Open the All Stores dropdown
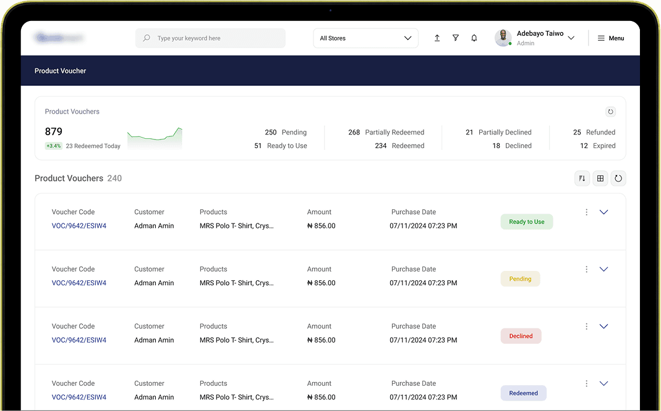The image size is (661, 411). (x=365, y=38)
